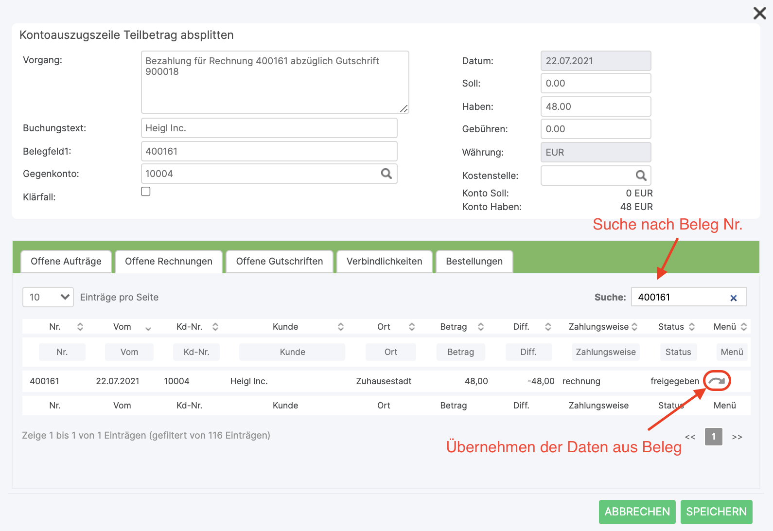The height and width of the screenshot is (531, 773).
Task: Open the Verbindlichkeiten tab
Action: coord(384,262)
